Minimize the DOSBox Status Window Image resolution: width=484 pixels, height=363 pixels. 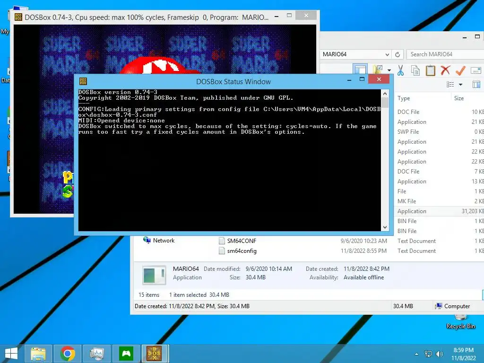pyautogui.click(x=349, y=79)
